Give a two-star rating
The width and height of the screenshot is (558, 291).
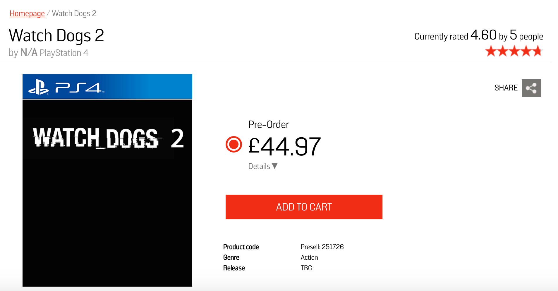pyautogui.click(x=502, y=51)
